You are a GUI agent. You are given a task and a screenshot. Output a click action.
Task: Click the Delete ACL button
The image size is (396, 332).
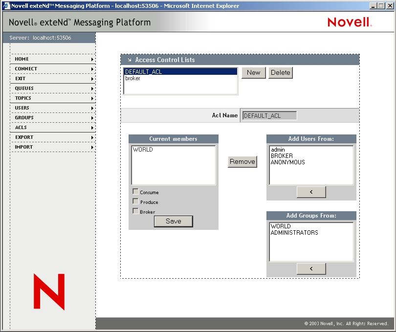tap(280, 73)
